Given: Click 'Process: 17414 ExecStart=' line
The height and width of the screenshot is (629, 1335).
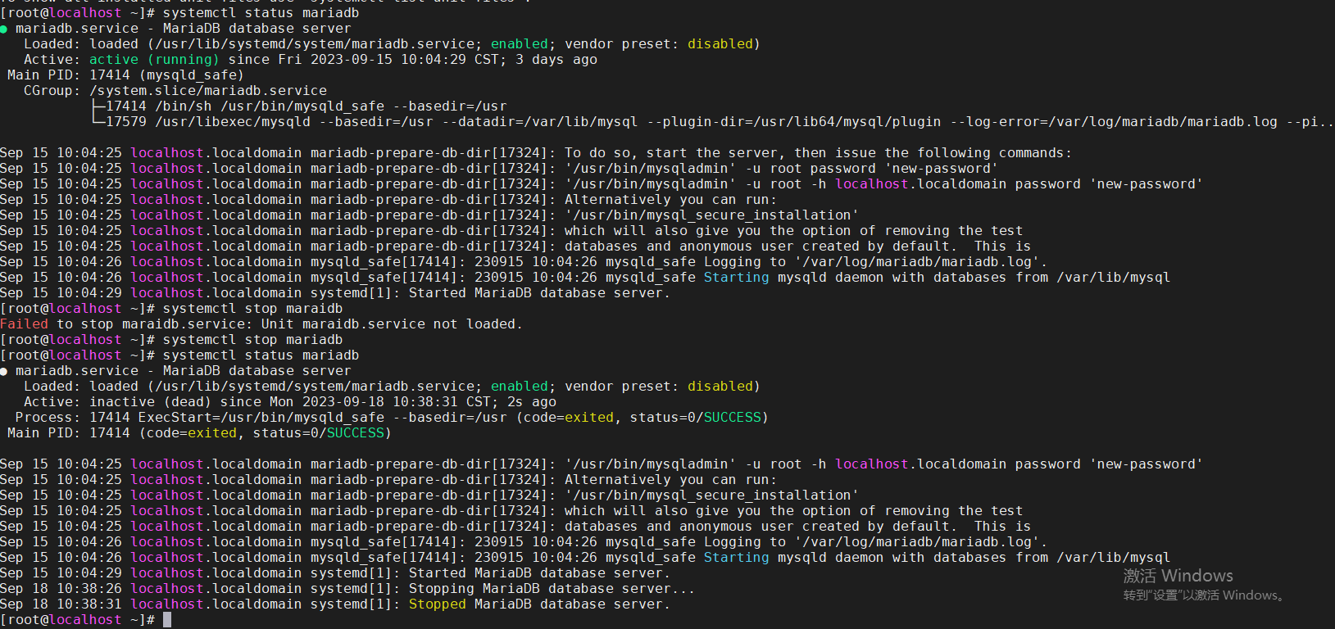Looking at the screenshot, I should click(392, 418).
